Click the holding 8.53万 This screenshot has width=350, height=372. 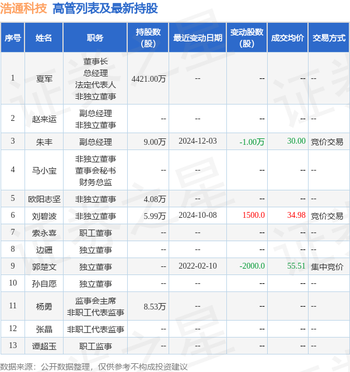click(155, 307)
